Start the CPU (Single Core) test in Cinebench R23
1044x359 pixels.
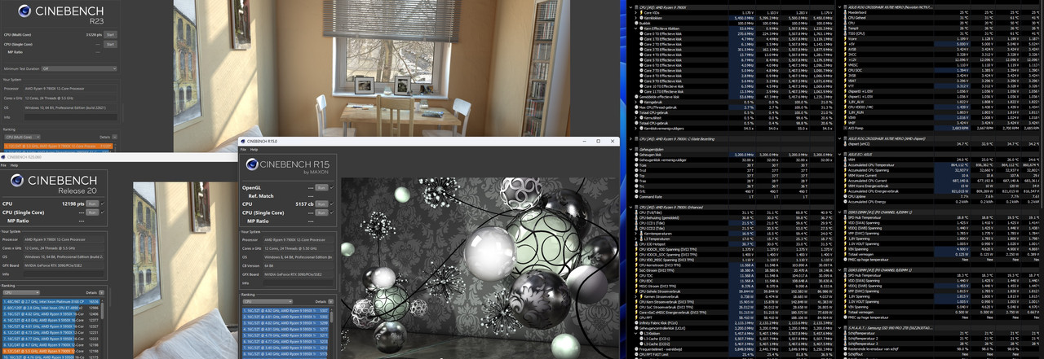[x=110, y=44]
